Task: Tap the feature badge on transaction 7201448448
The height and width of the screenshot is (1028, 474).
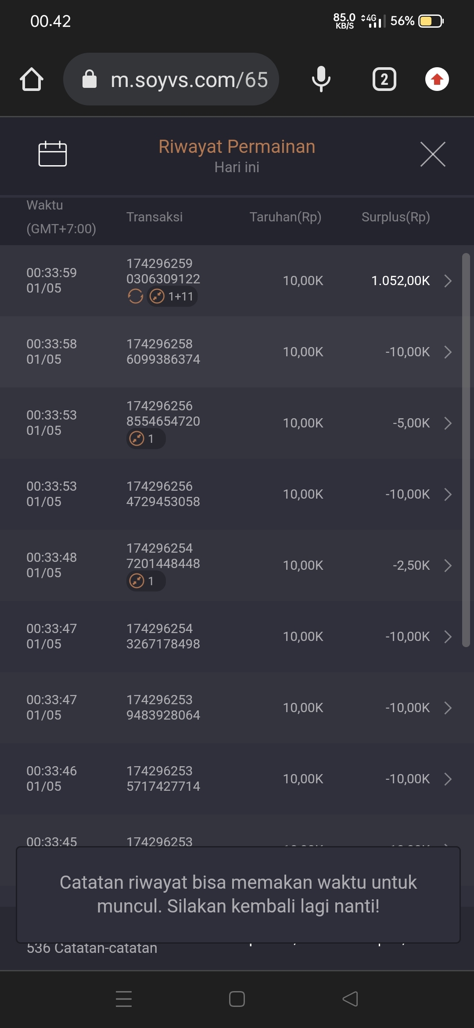Action: (x=145, y=581)
